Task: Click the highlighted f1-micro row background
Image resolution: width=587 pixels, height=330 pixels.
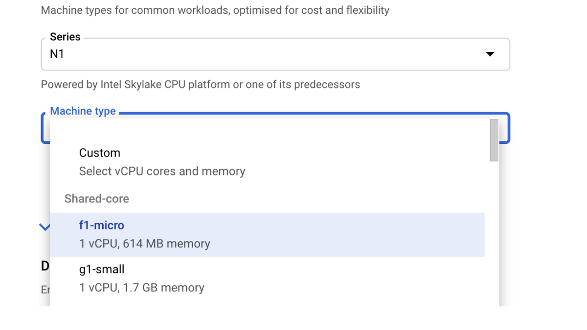Action: tap(342, 235)
